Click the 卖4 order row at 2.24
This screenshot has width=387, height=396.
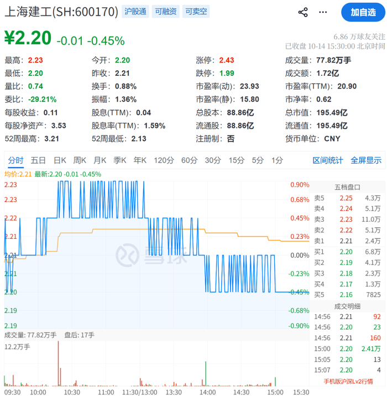347,209
